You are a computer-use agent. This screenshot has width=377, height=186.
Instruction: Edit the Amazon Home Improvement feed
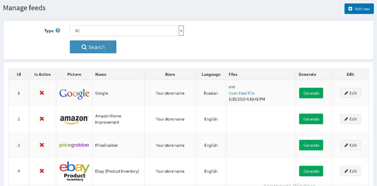tap(350, 119)
